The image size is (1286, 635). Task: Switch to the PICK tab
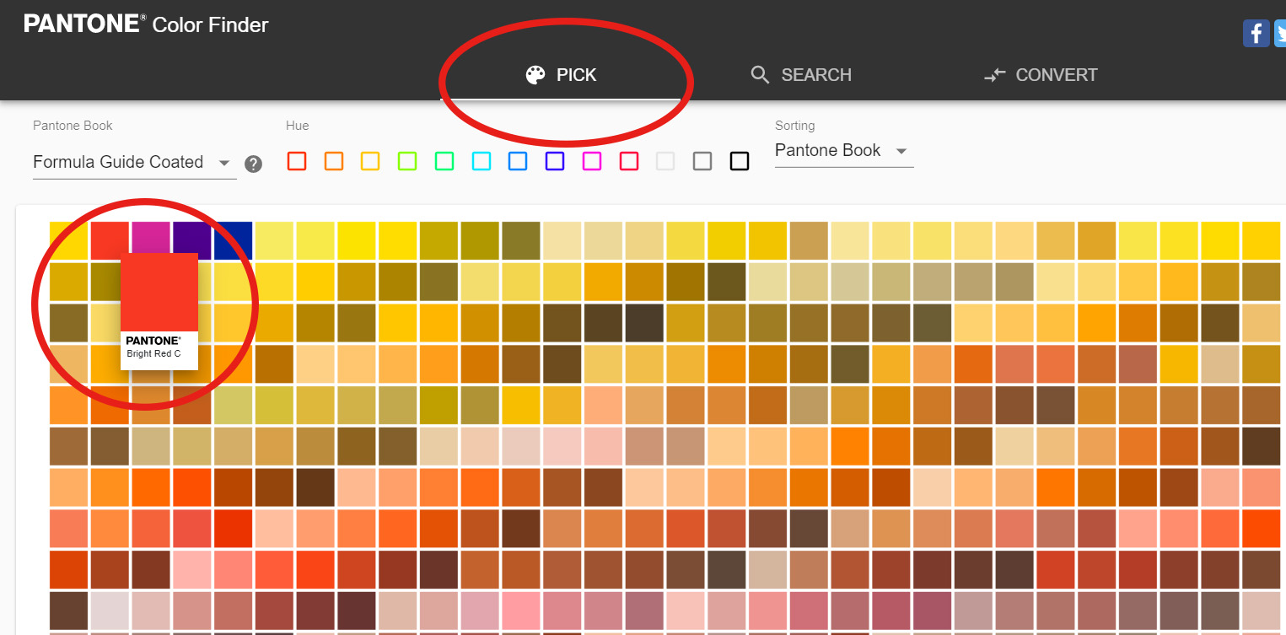tap(561, 75)
